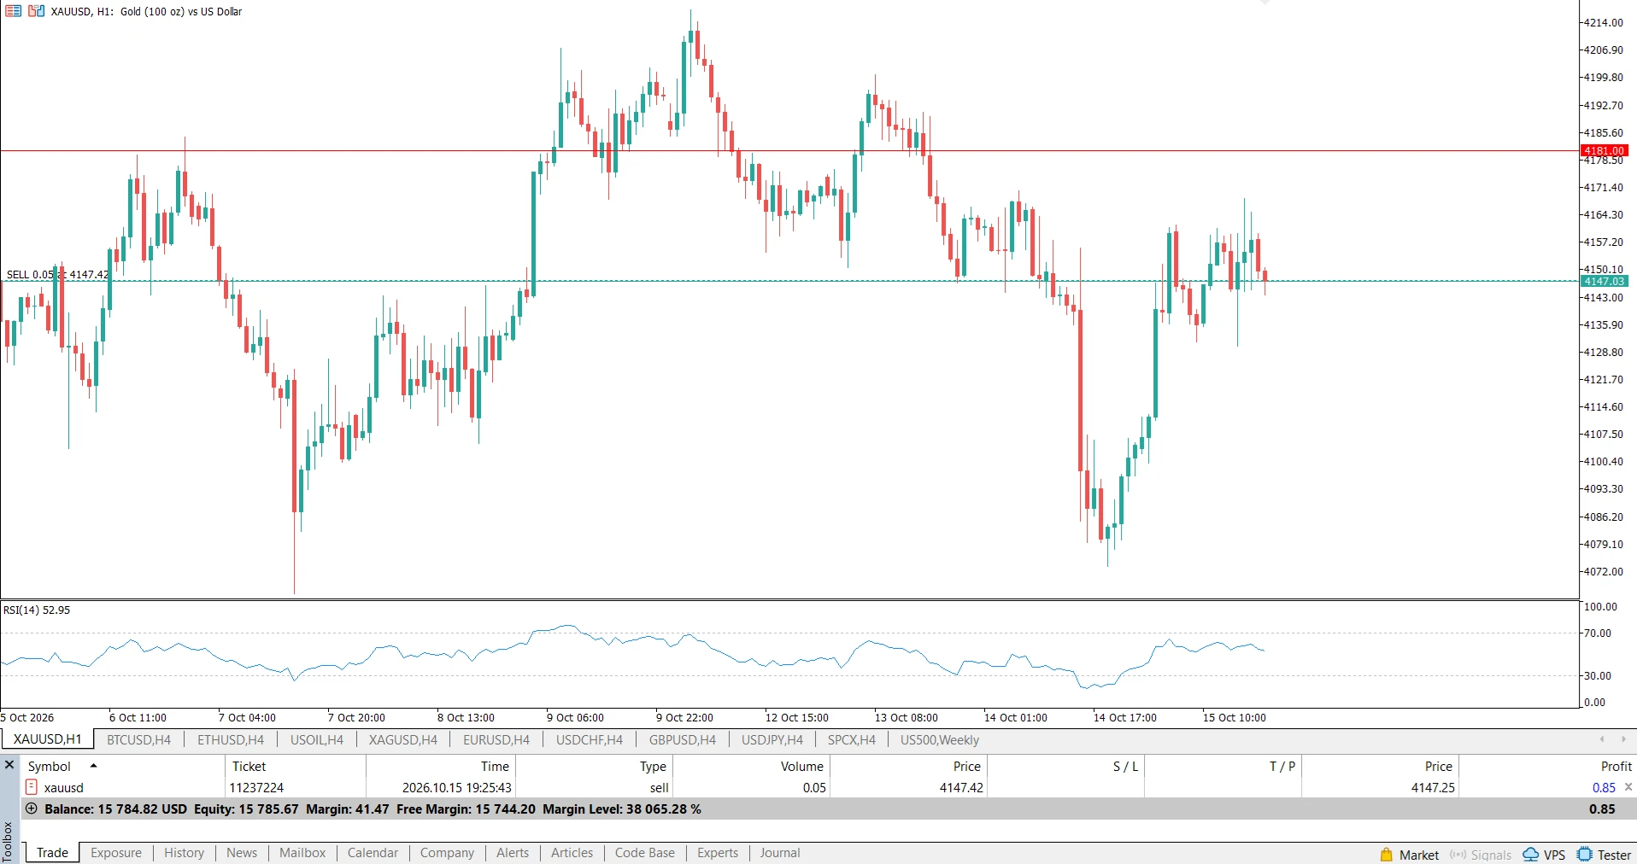Switch to the US500,Weekly chart tab

pos(939,739)
